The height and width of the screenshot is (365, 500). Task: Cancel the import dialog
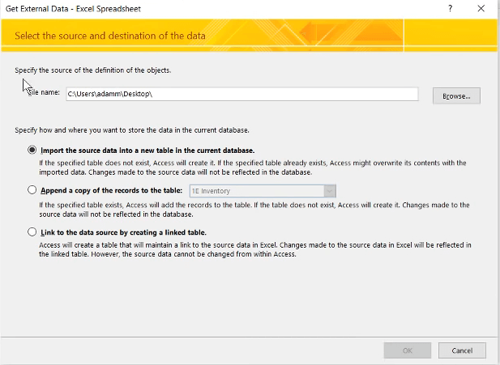pyautogui.click(x=462, y=350)
